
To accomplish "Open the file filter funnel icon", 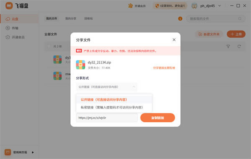I will [228, 46].
